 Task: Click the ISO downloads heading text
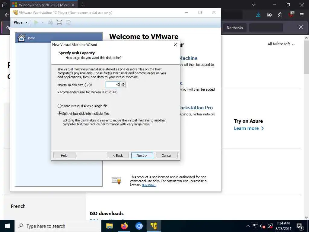pyautogui.click(x=107, y=214)
